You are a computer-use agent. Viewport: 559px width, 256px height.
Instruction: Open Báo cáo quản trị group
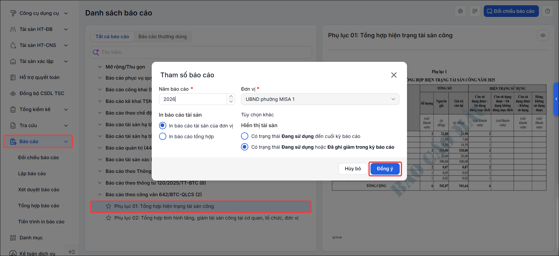pyautogui.click(x=128, y=148)
